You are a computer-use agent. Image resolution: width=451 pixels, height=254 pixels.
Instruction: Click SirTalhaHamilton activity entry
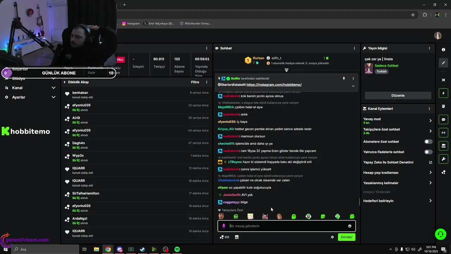pos(86,194)
